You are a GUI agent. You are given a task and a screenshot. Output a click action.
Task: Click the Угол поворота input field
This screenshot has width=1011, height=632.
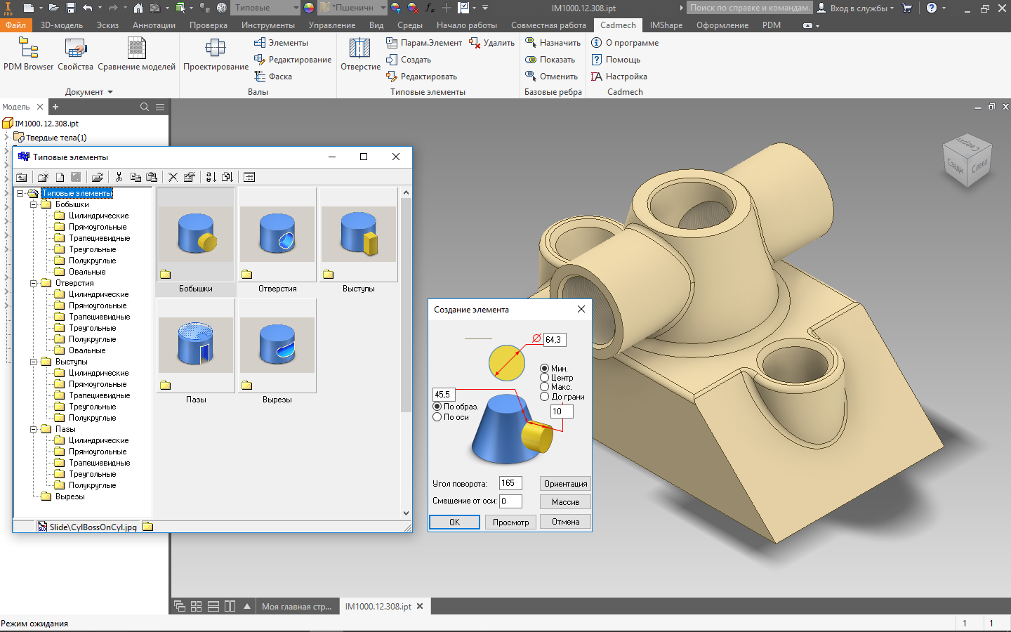510,484
